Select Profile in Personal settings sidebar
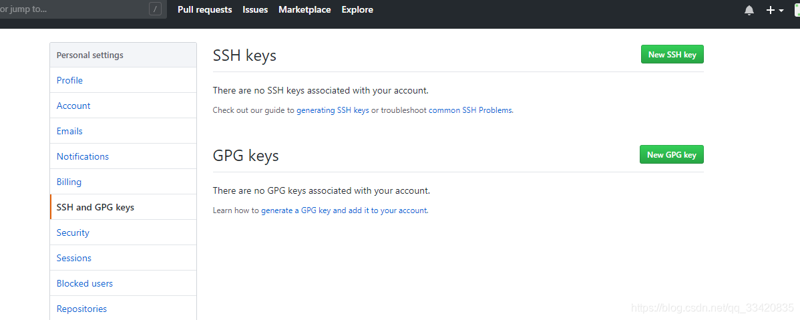 [x=123, y=80]
